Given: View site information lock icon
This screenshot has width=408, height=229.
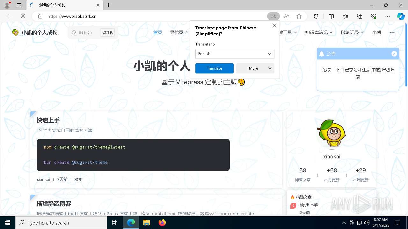Looking at the screenshot, I should point(40,16).
